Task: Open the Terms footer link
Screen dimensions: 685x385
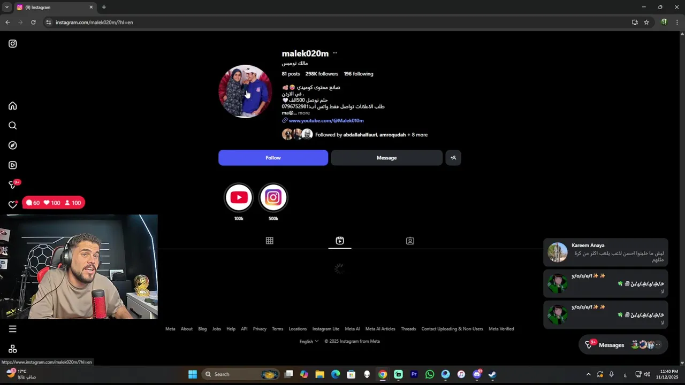Action: click(x=277, y=329)
